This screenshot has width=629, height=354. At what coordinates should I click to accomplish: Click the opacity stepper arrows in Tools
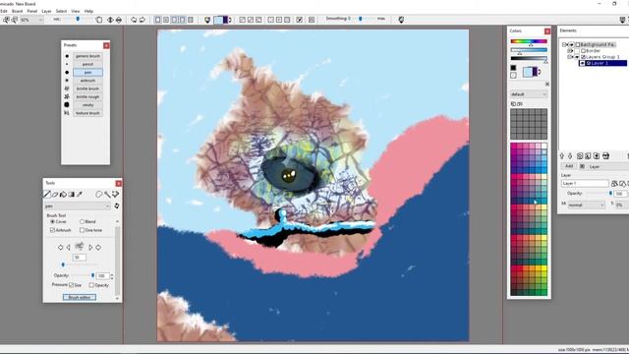[111, 275]
